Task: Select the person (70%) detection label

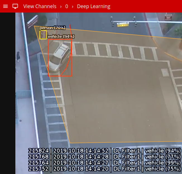Action: click(52, 28)
